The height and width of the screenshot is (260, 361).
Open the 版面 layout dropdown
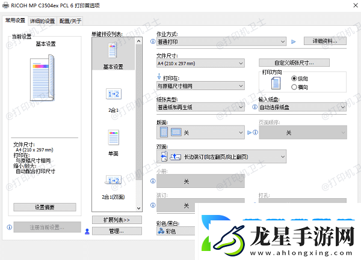(200, 132)
